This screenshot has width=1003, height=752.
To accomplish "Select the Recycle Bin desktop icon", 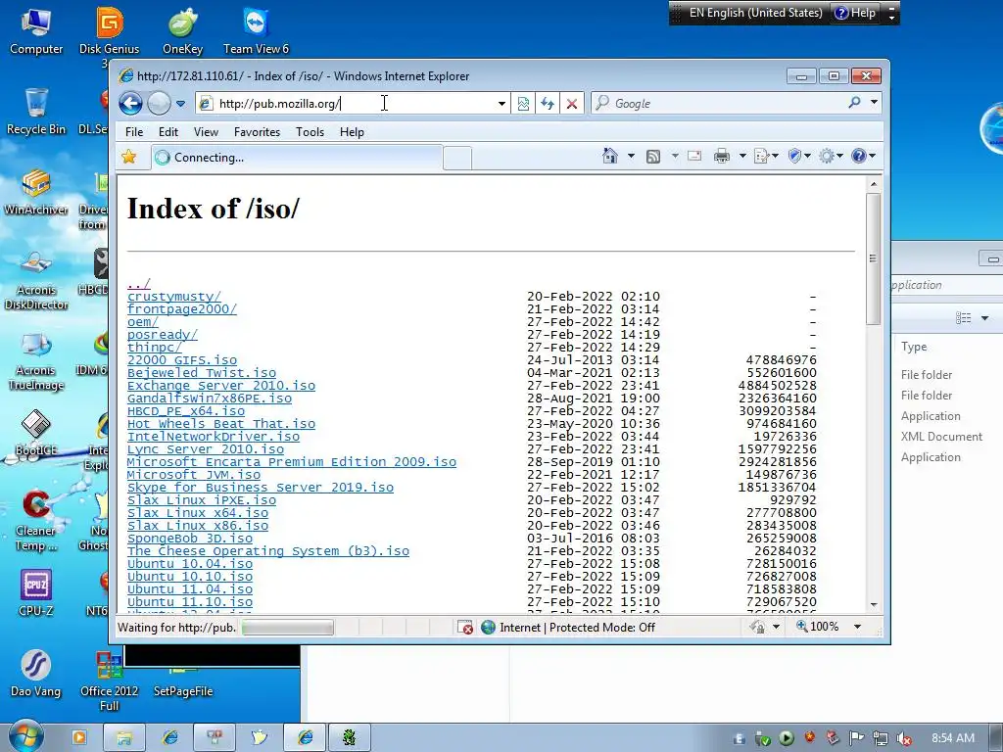I will tap(36, 112).
